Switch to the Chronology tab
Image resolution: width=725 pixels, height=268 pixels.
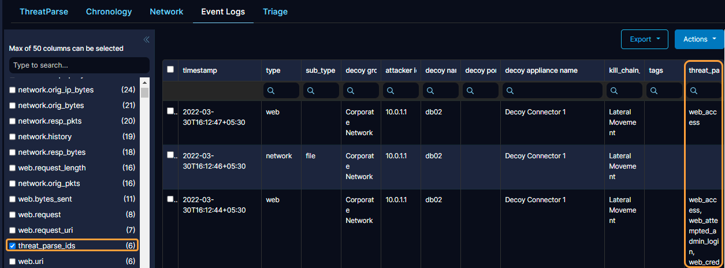109,12
